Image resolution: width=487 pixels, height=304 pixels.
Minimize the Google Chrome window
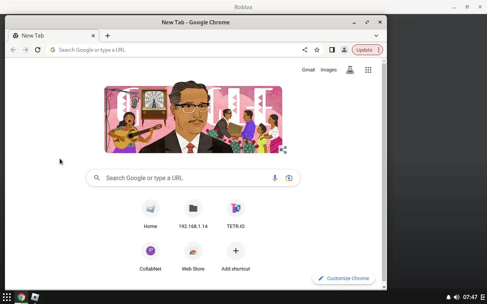(354, 22)
